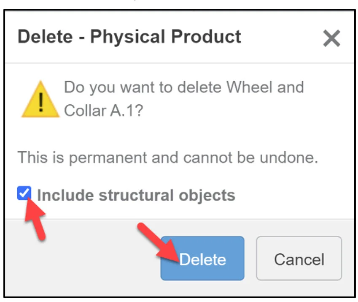Image resolution: width=358 pixels, height=302 pixels.
Task: Click the X close icon in dialog header
Action: [x=331, y=38]
